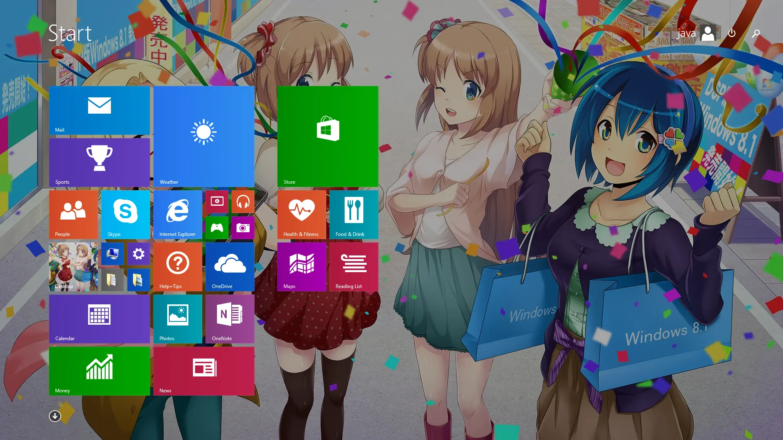Open Food & Drink tile
This screenshot has width=783, height=440.
coord(354,214)
